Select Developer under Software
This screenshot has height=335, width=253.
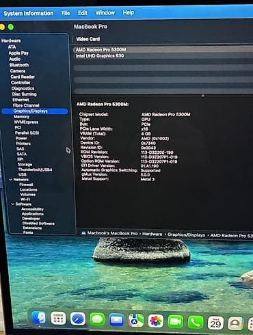point(31,219)
